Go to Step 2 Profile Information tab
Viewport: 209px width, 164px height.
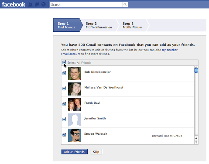coord(99,25)
